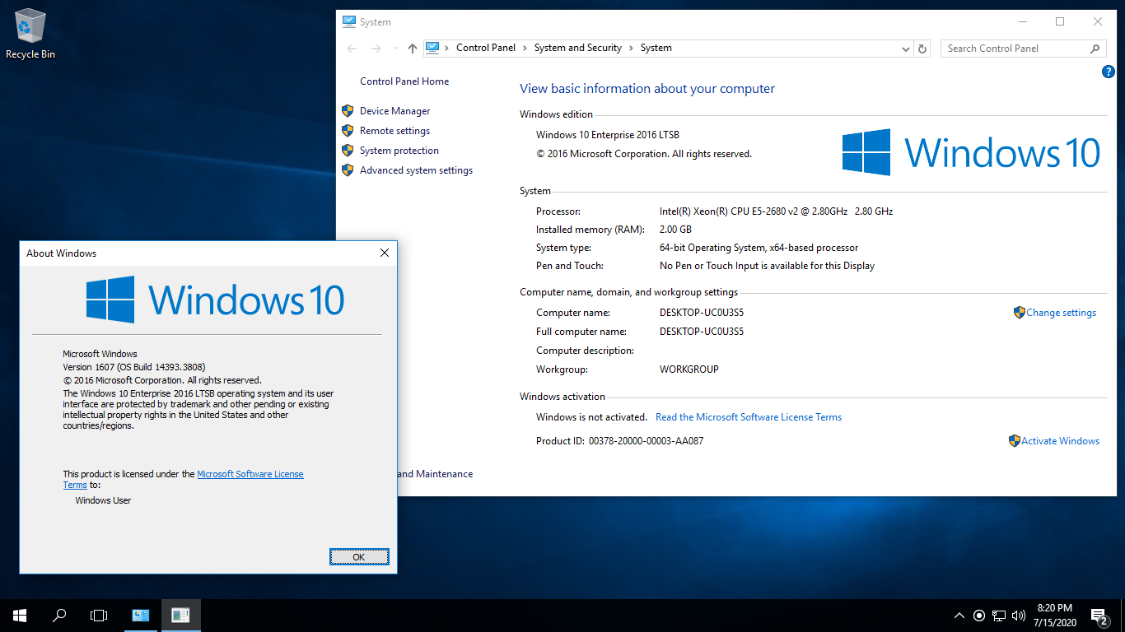Expand the arrow after Control Panel breadcrumb
The height and width of the screenshot is (632, 1125).
point(525,48)
